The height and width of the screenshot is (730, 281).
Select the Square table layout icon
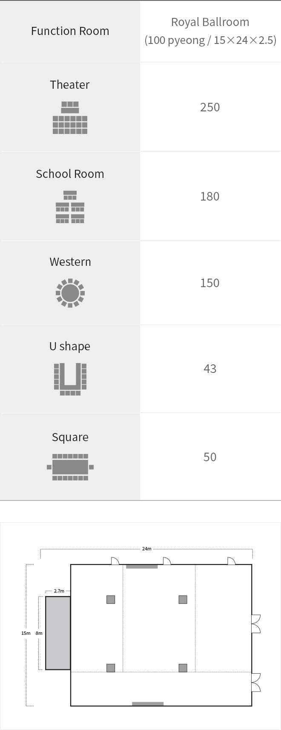click(x=70, y=467)
